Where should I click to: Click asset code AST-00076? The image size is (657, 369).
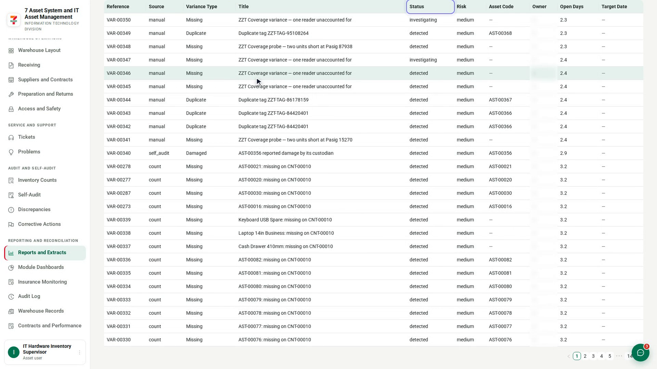point(500,340)
